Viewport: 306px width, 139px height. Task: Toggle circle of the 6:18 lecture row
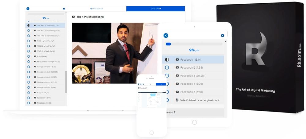pyautogui.click(x=28, y=56)
